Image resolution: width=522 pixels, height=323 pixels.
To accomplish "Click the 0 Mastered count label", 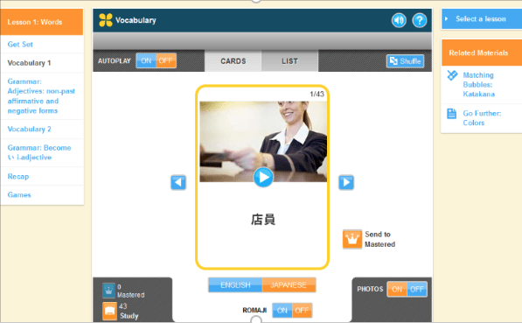I will coord(130,291).
